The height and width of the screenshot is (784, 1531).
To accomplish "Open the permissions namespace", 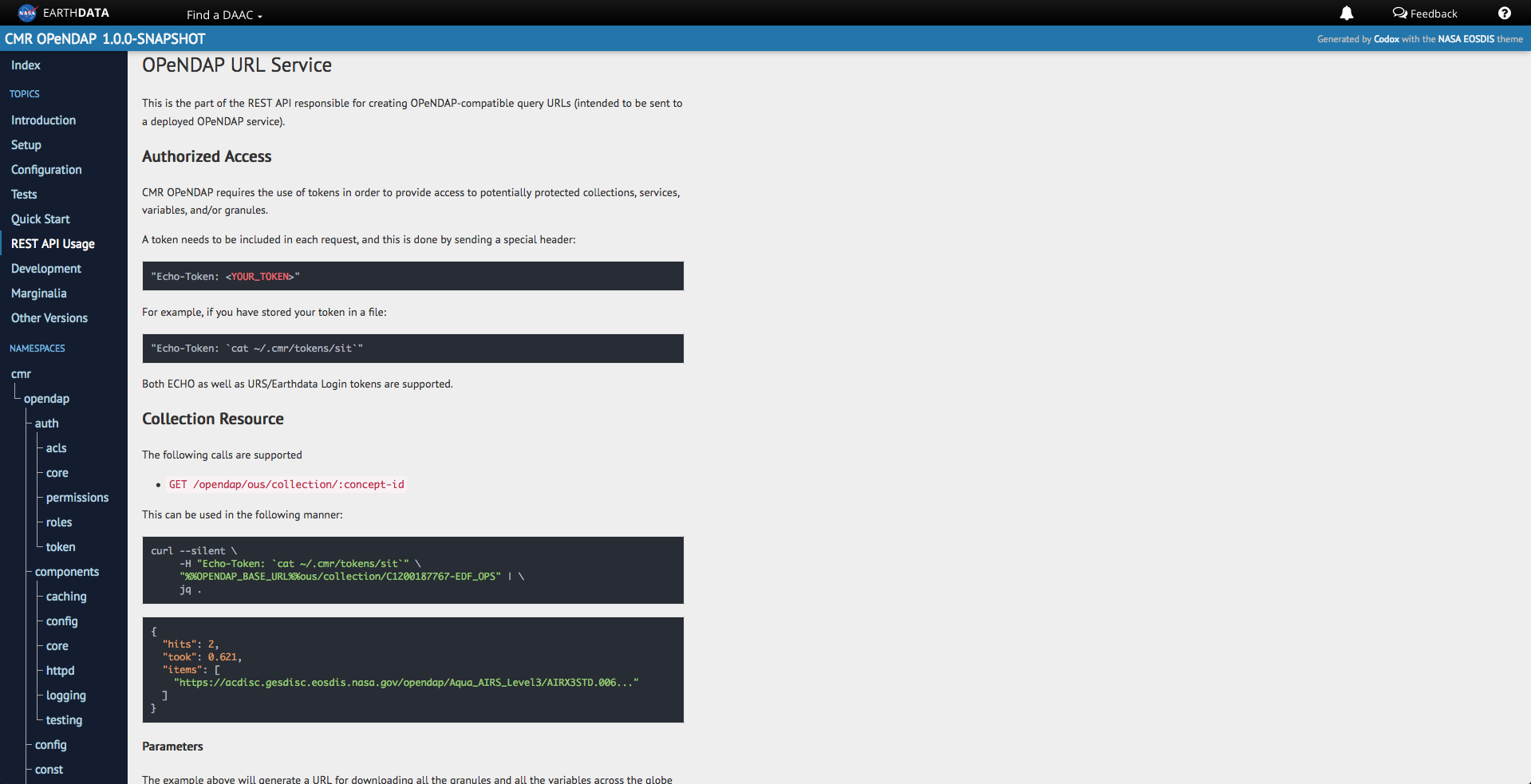I will 77,498.
